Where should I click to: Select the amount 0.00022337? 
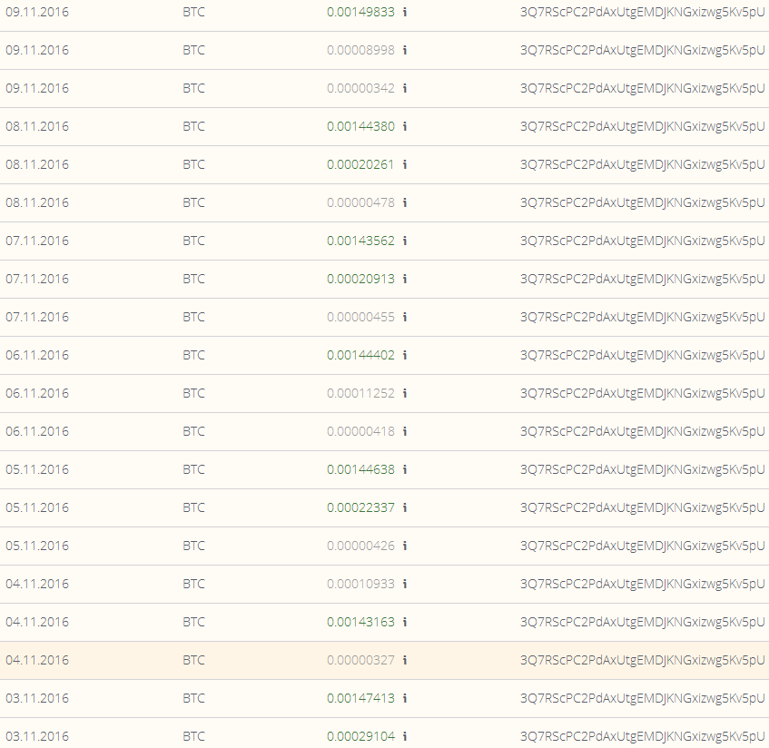point(360,507)
